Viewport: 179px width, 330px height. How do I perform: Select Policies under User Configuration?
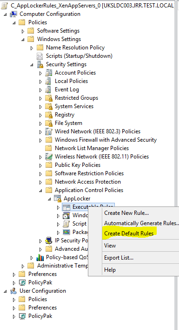click(38, 299)
